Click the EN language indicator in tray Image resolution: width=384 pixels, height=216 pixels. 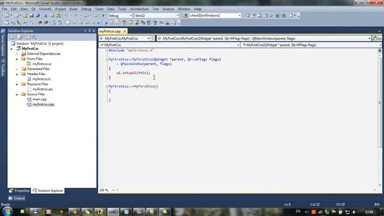298,211
